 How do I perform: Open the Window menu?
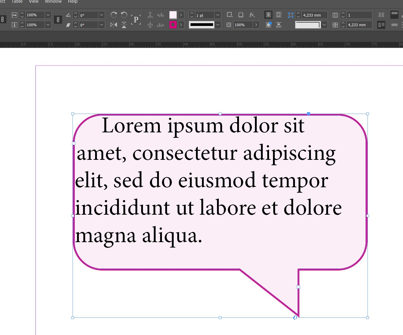click(53, 2)
